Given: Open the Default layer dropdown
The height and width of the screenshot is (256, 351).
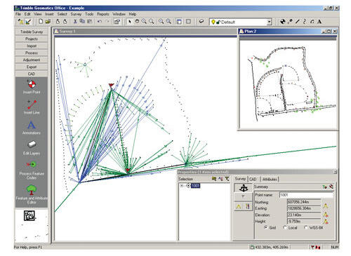Looking at the screenshot, I should pyautogui.click(x=269, y=22).
